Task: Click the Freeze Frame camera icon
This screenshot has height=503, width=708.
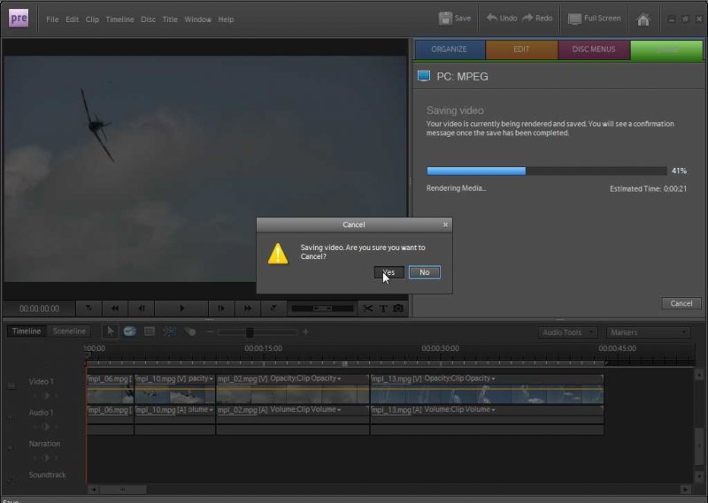Action: (398, 309)
